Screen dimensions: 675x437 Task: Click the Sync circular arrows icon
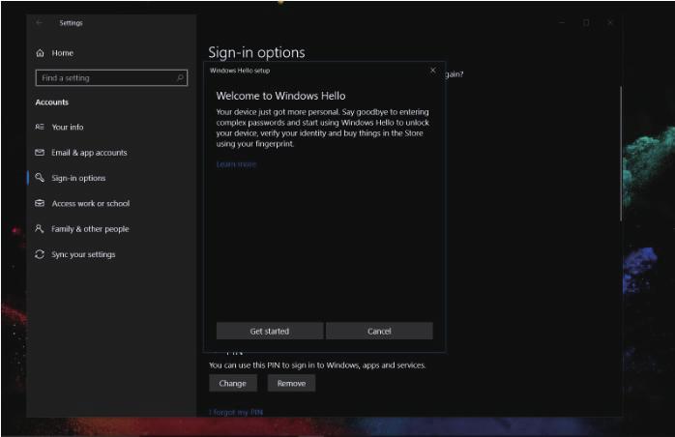point(40,254)
